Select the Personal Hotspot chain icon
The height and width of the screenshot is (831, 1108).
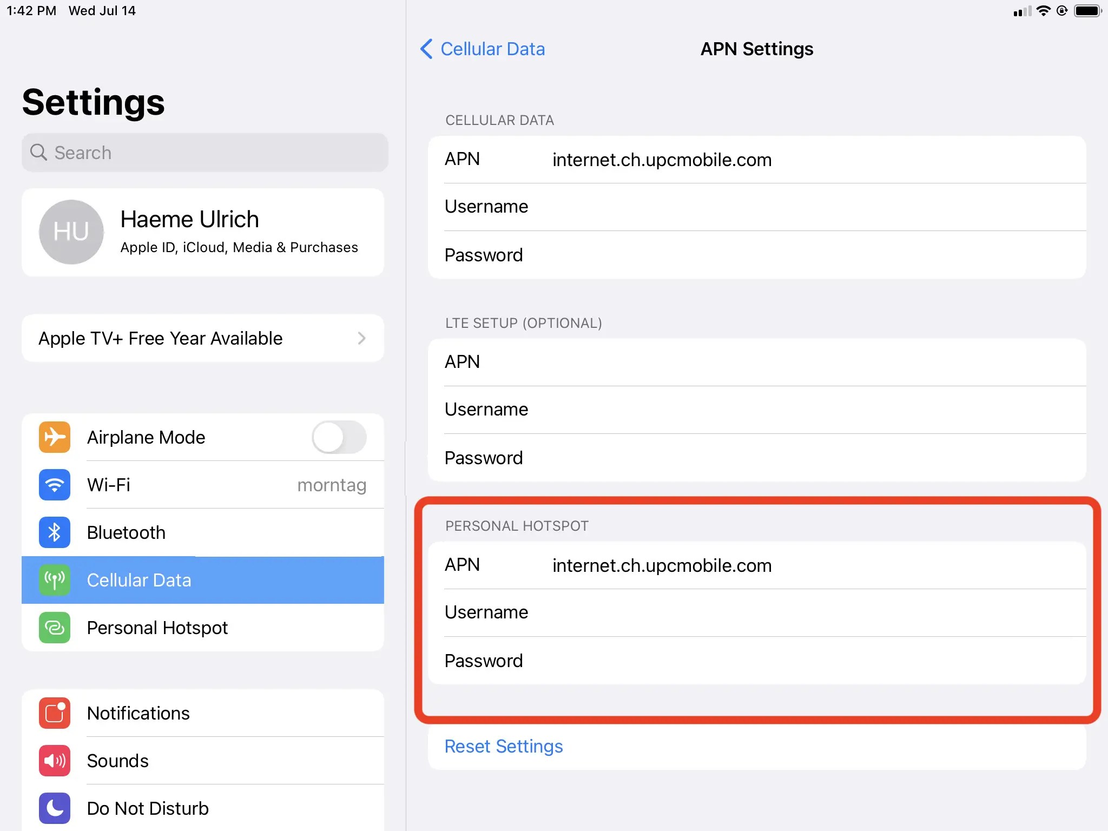[54, 628]
